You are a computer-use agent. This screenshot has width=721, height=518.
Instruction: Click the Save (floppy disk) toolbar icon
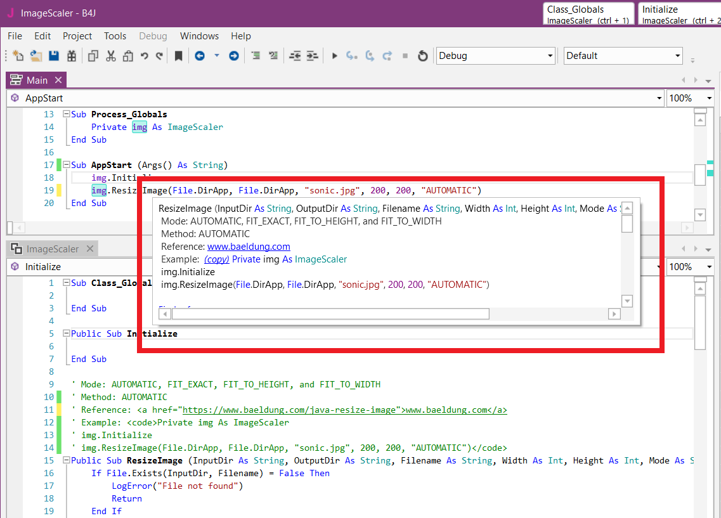coord(54,56)
